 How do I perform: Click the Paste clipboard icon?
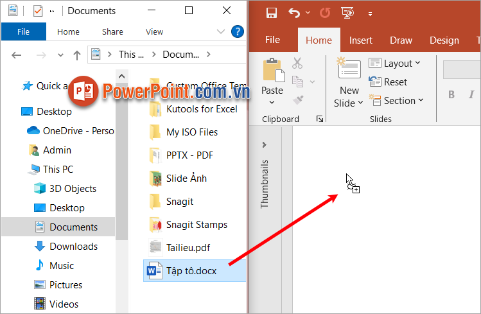coord(274,70)
